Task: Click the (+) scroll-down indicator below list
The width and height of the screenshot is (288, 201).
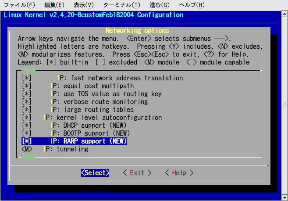Action: (x=29, y=157)
